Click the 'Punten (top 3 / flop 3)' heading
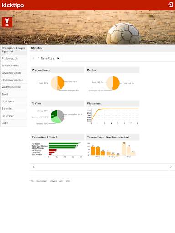 [45, 137]
